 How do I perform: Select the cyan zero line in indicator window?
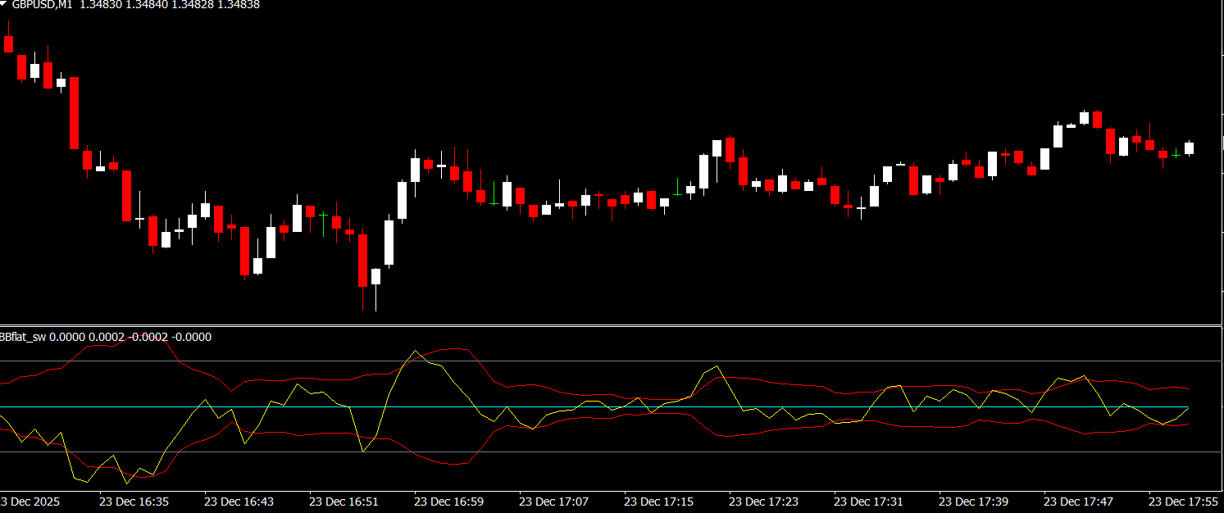coord(574,406)
